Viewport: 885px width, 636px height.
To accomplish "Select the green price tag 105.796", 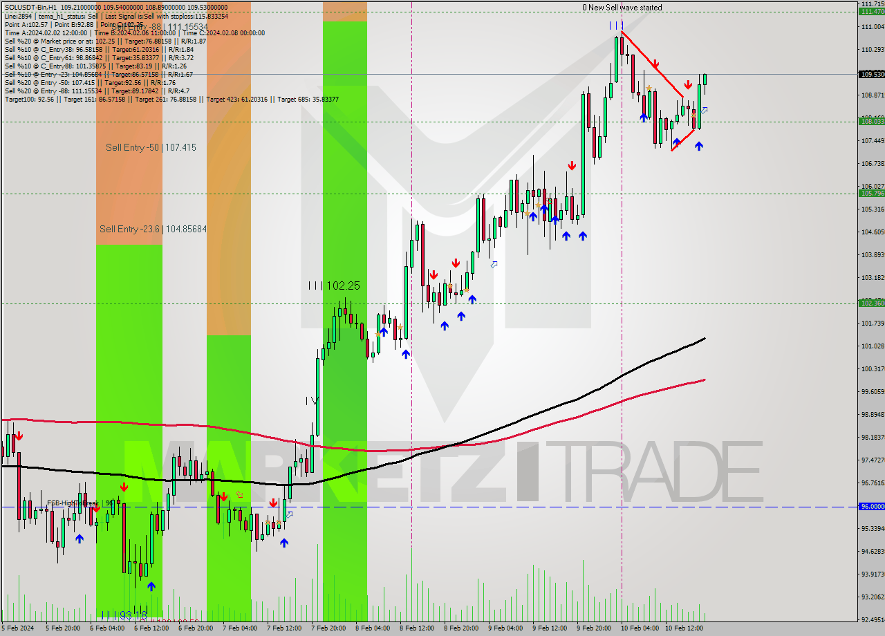I will 871,194.
